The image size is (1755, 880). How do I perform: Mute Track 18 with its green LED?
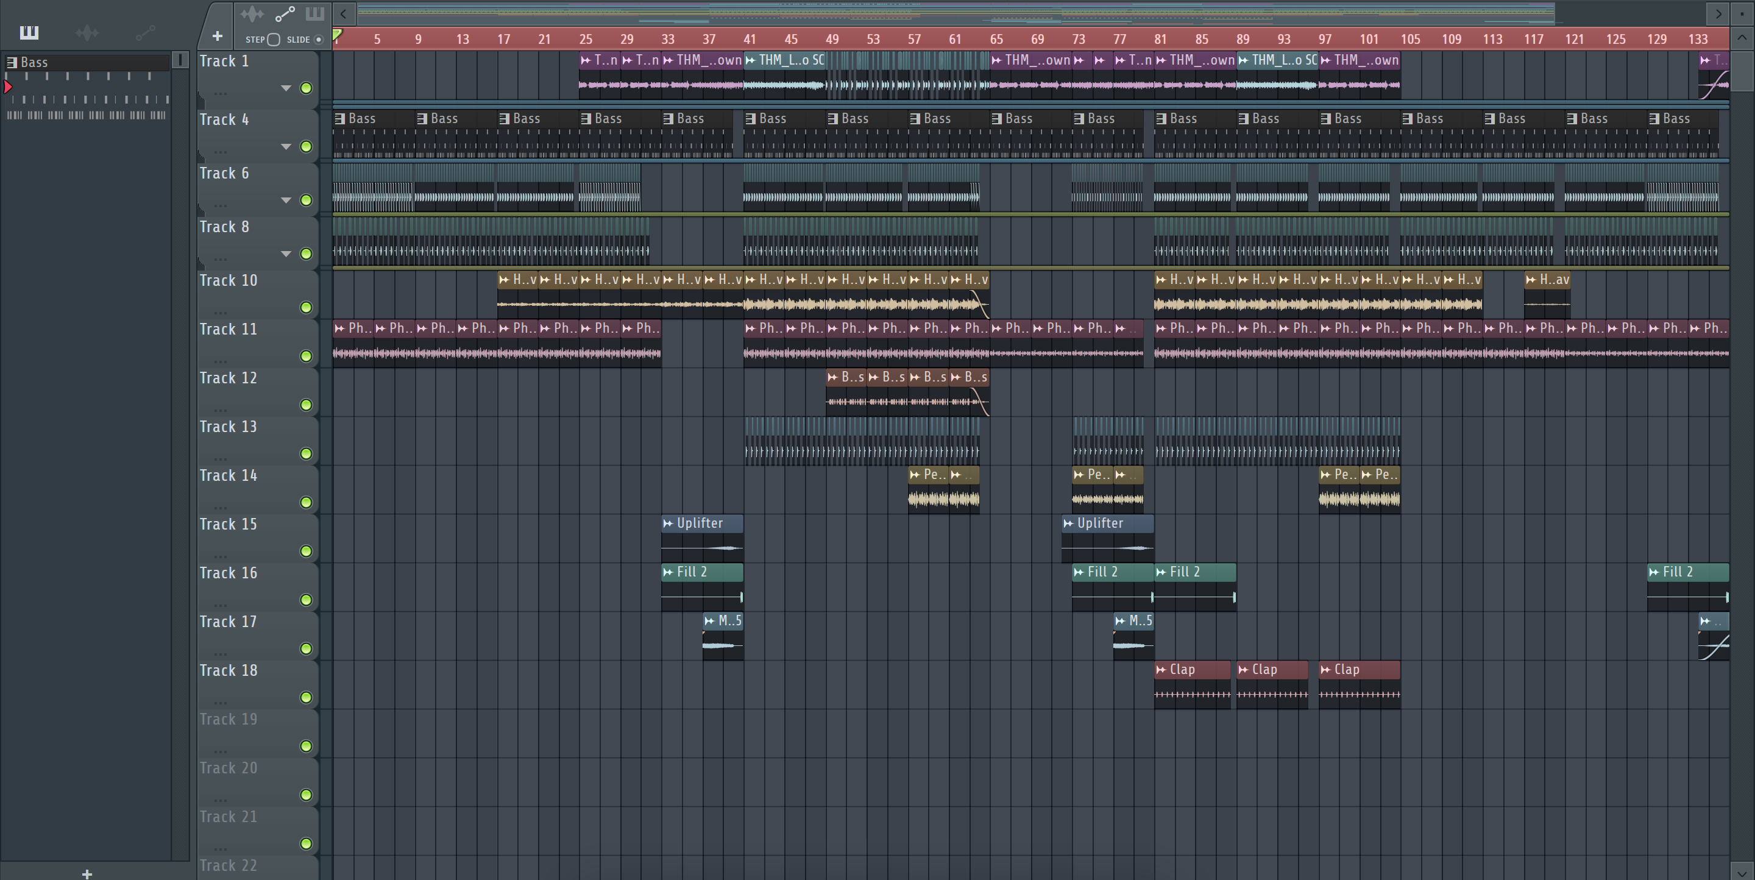[x=306, y=697]
